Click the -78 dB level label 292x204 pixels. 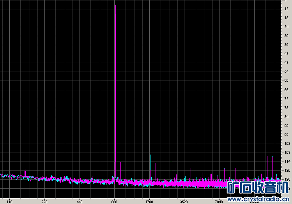286,108
